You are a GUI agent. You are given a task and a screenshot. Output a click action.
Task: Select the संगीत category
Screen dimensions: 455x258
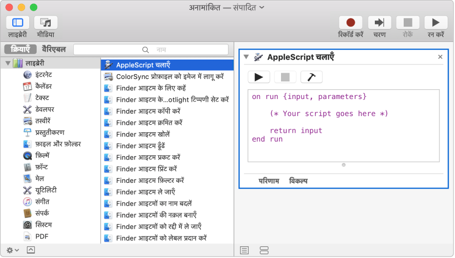(42, 201)
